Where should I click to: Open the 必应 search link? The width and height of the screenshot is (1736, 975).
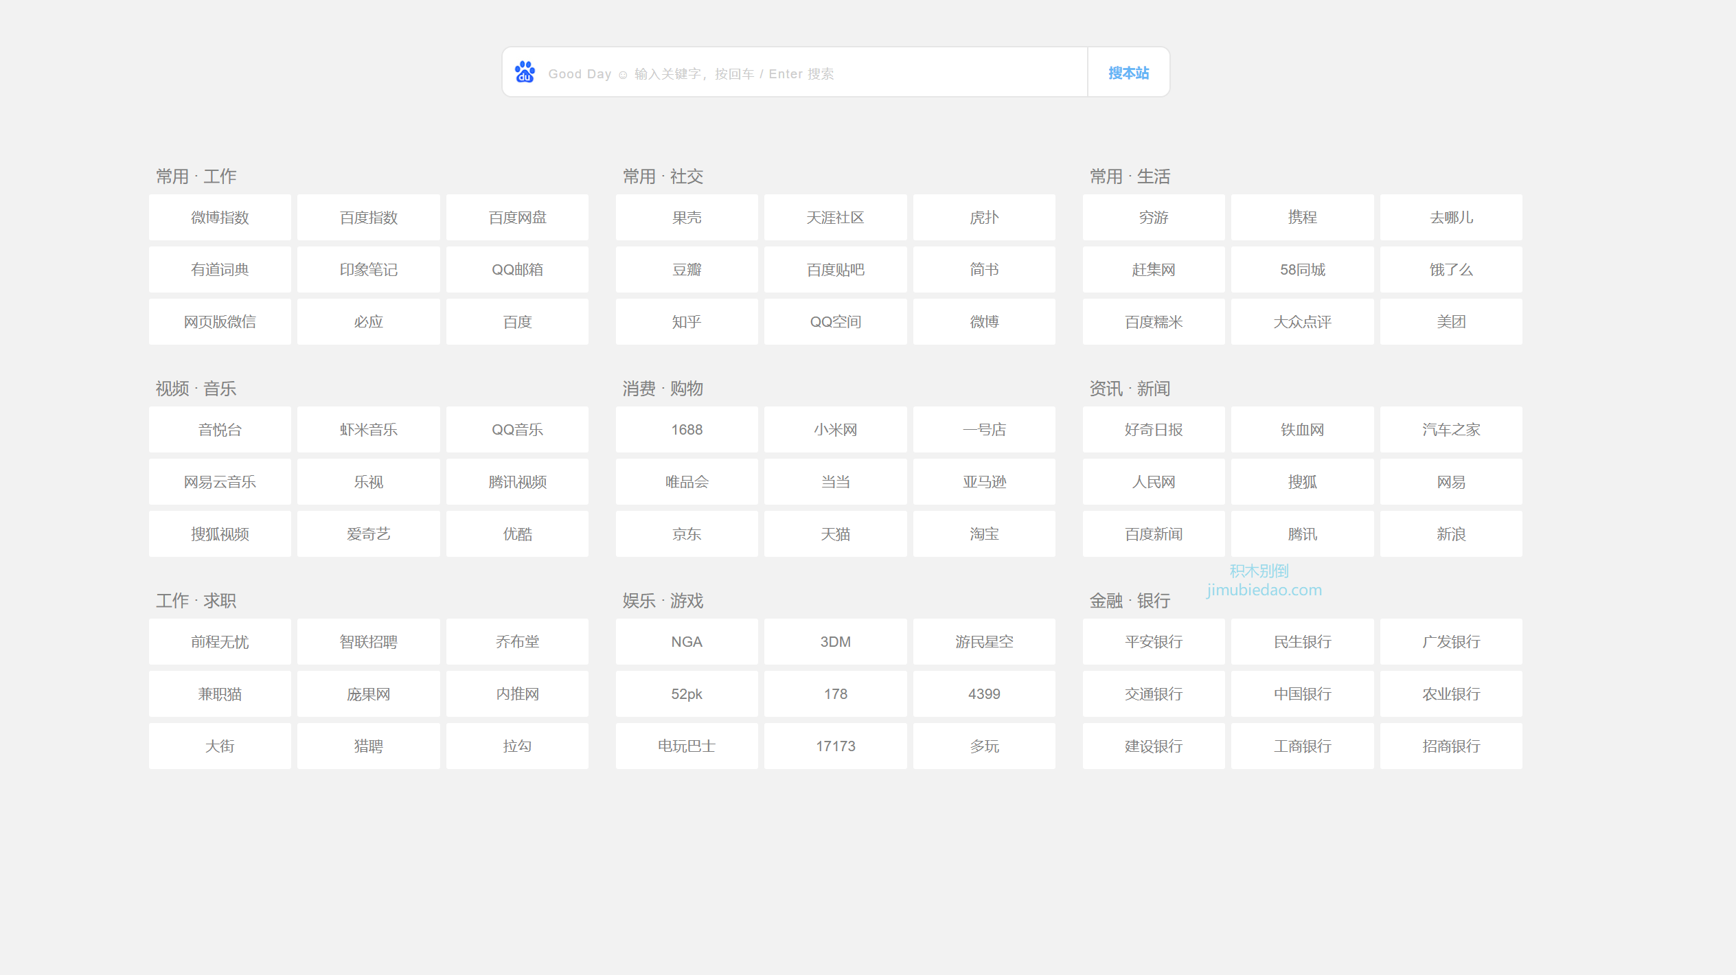[x=369, y=322]
